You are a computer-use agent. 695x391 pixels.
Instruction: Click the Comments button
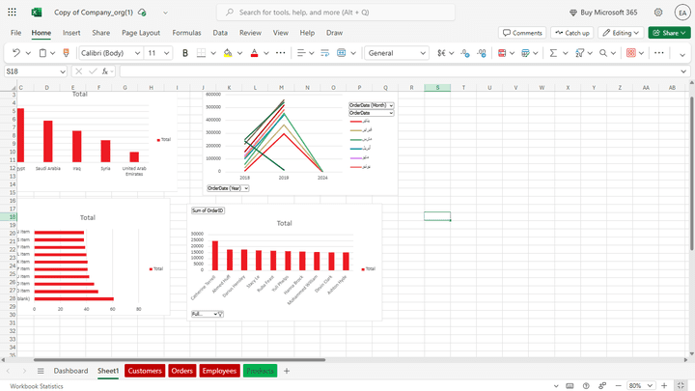click(x=522, y=32)
